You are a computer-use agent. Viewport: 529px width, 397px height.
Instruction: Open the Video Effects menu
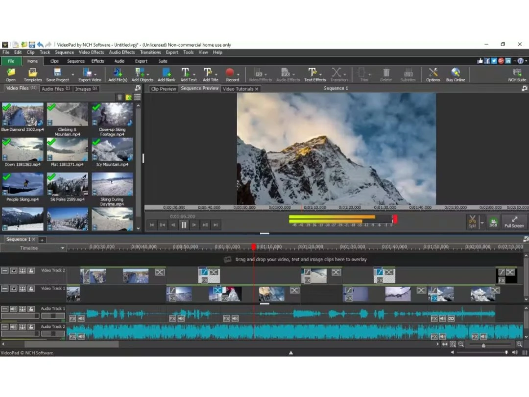pyautogui.click(x=91, y=52)
